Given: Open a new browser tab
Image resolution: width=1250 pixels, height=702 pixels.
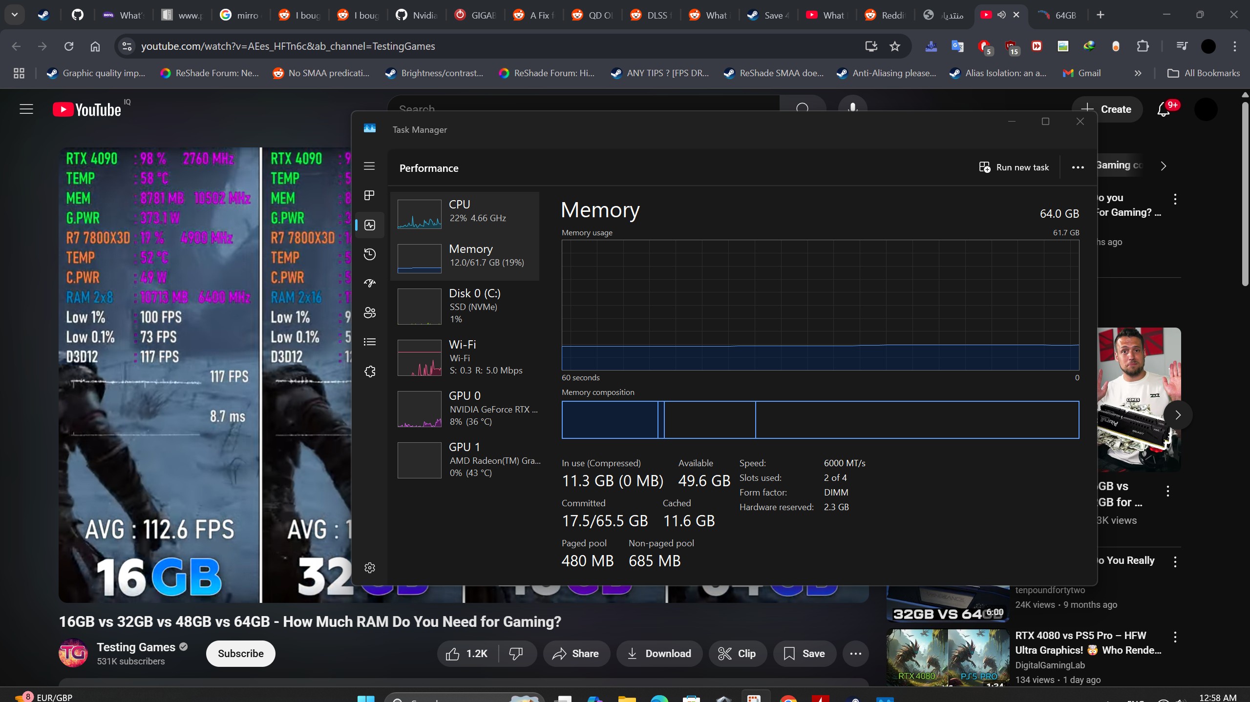Looking at the screenshot, I should 1100,15.
